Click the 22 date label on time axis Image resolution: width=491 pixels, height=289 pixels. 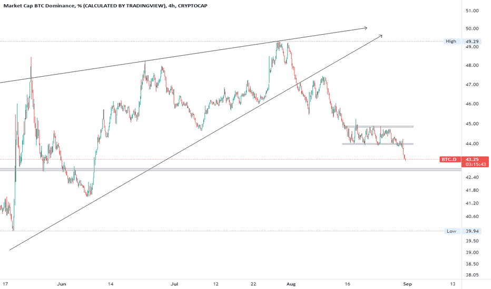253,284
